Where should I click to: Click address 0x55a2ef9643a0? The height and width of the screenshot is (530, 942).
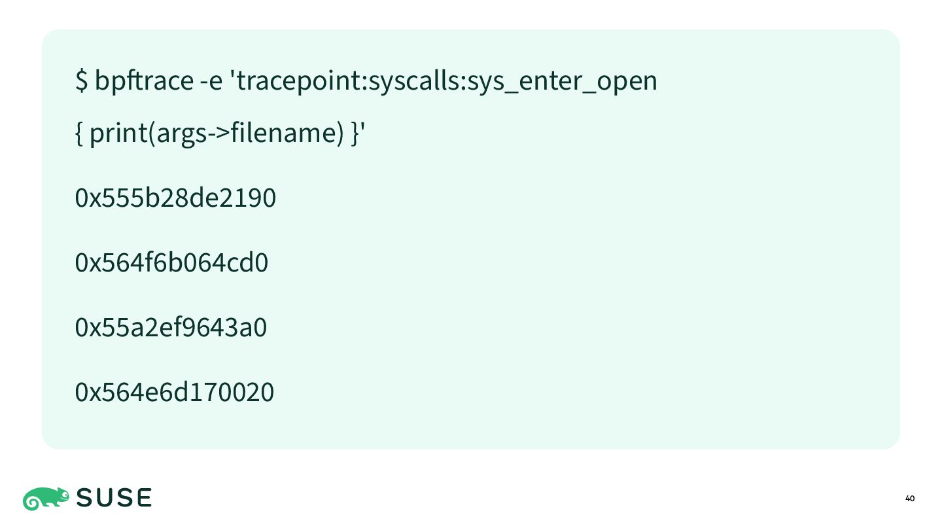(x=171, y=327)
